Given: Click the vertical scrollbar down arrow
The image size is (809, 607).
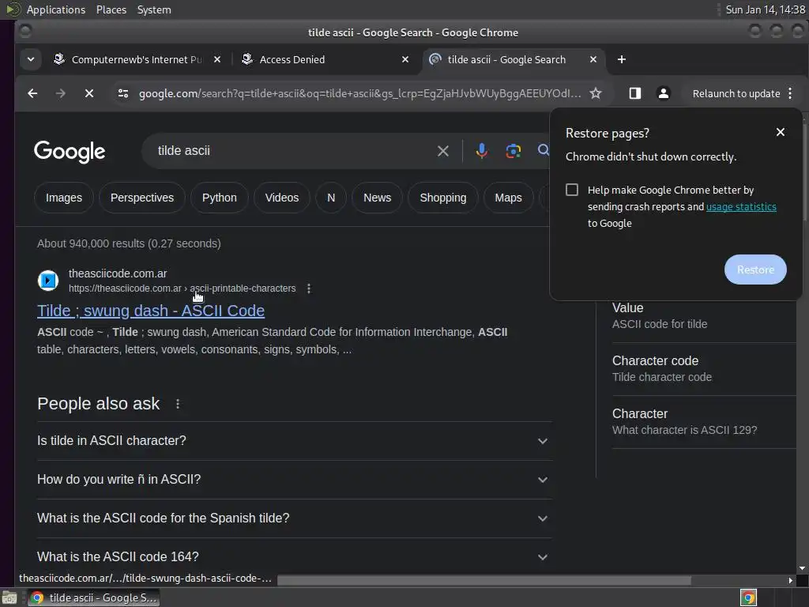Looking at the screenshot, I should pyautogui.click(x=802, y=568).
